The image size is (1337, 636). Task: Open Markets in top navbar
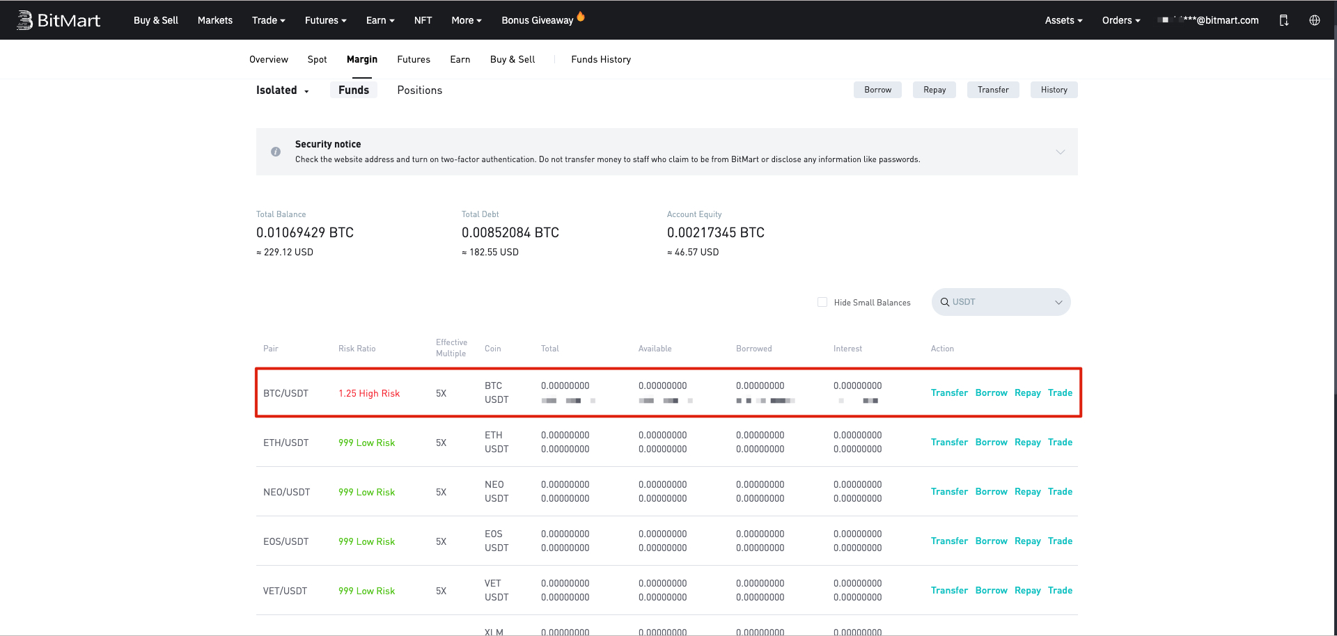[215, 20]
